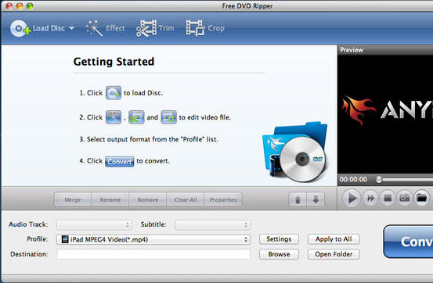Click the load disc icon in step 1

pyautogui.click(x=114, y=93)
